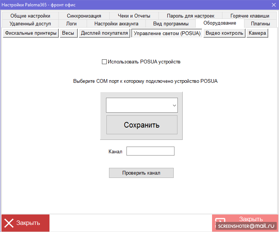Screen dimensions: 279x232
Task: Switch to the Синхронизация tab
Action: pyautogui.click(x=84, y=16)
